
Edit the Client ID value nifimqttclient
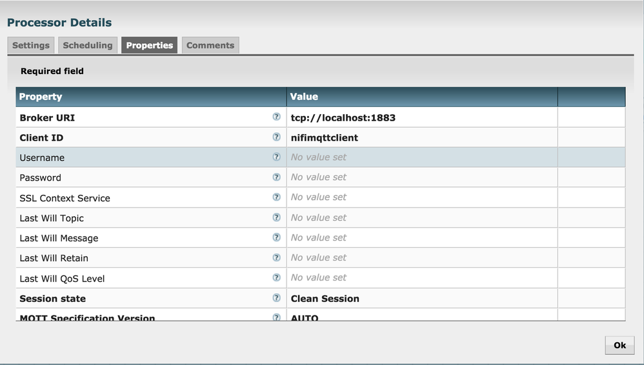pyautogui.click(x=421, y=137)
